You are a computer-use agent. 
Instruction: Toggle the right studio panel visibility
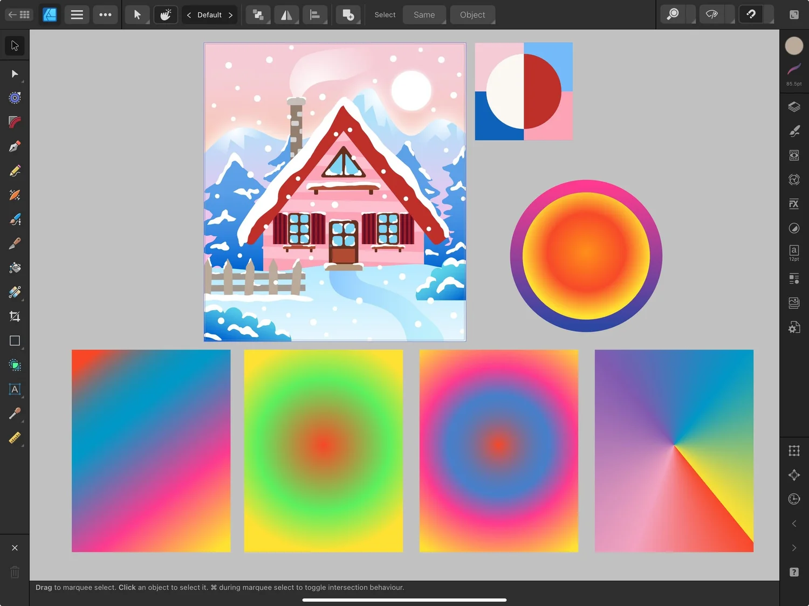pos(793,14)
